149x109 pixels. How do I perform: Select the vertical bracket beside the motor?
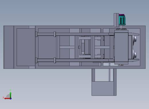116,20
